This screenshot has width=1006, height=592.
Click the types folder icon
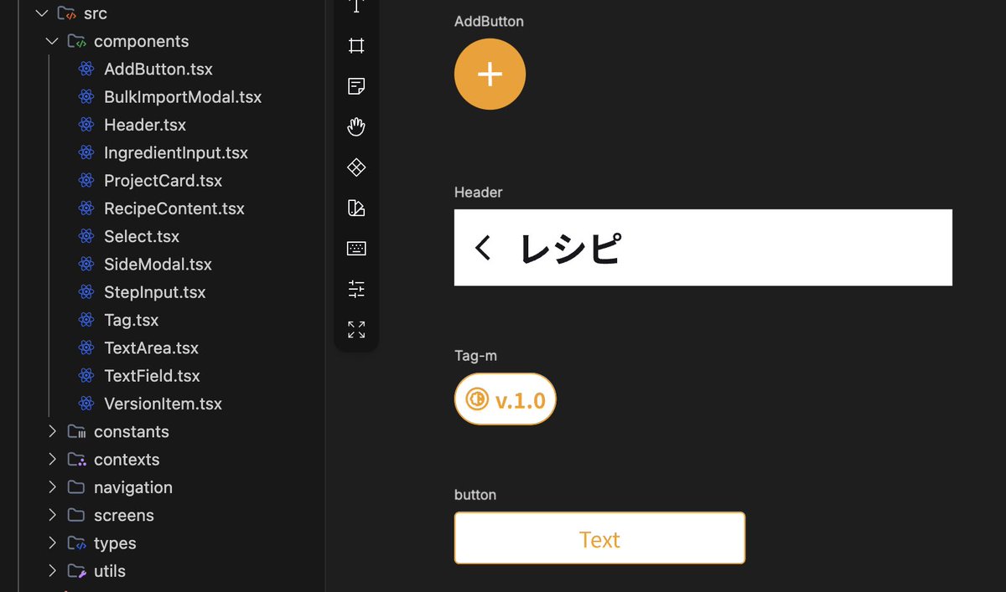point(76,543)
